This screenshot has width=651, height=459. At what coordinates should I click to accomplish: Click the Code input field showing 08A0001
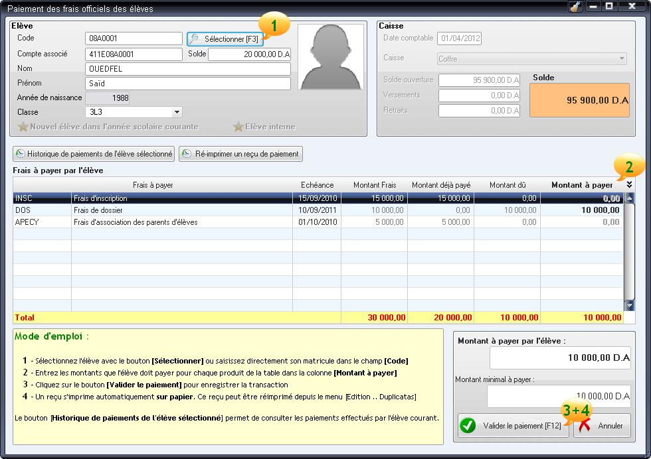pyautogui.click(x=133, y=38)
